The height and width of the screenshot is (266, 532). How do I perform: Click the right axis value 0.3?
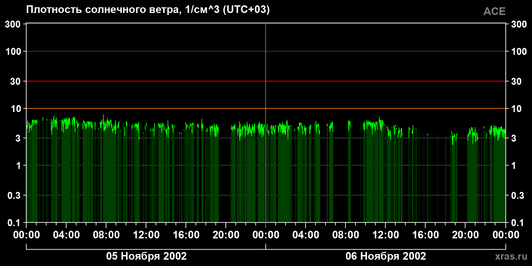pos(518,195)
